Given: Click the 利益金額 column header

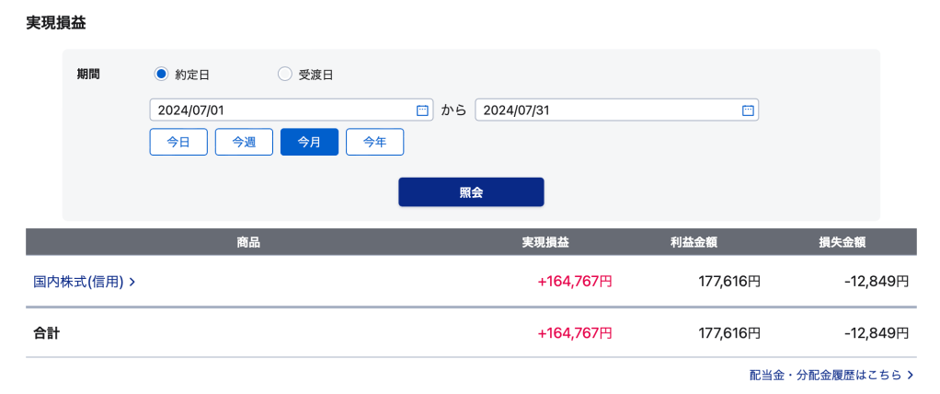Looking at the screenshot, I should pyautogui.click(x=694, y=243).
